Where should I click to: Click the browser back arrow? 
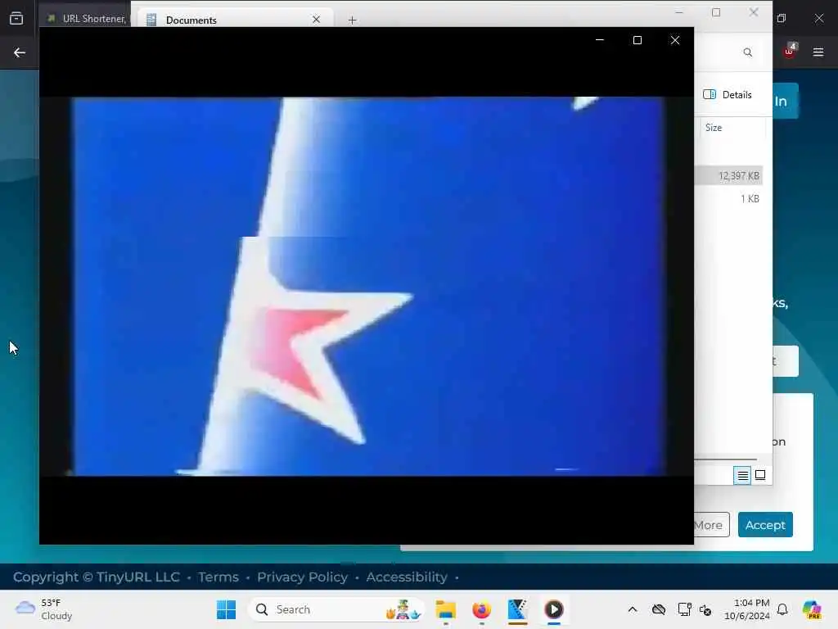point(20,52)
